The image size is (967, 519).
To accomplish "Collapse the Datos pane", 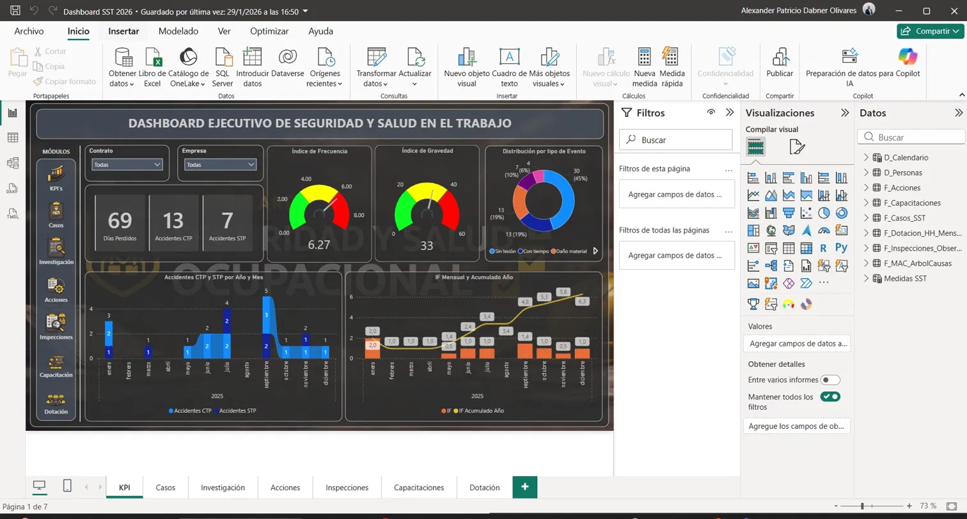I will [x=959, y=112].
